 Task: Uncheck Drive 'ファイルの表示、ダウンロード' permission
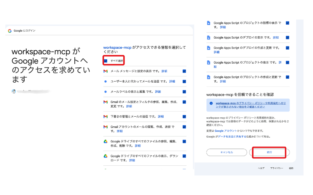(184, 156)
